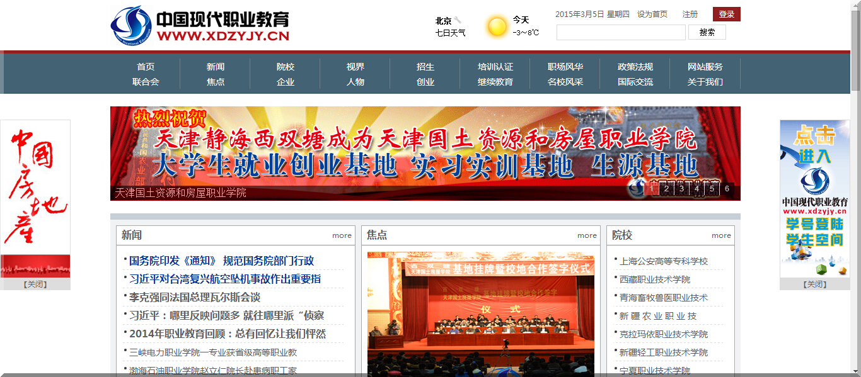The width and height of the screenshot is (861, 377).
Task: Focus the search text box
Action: (620, 33)
